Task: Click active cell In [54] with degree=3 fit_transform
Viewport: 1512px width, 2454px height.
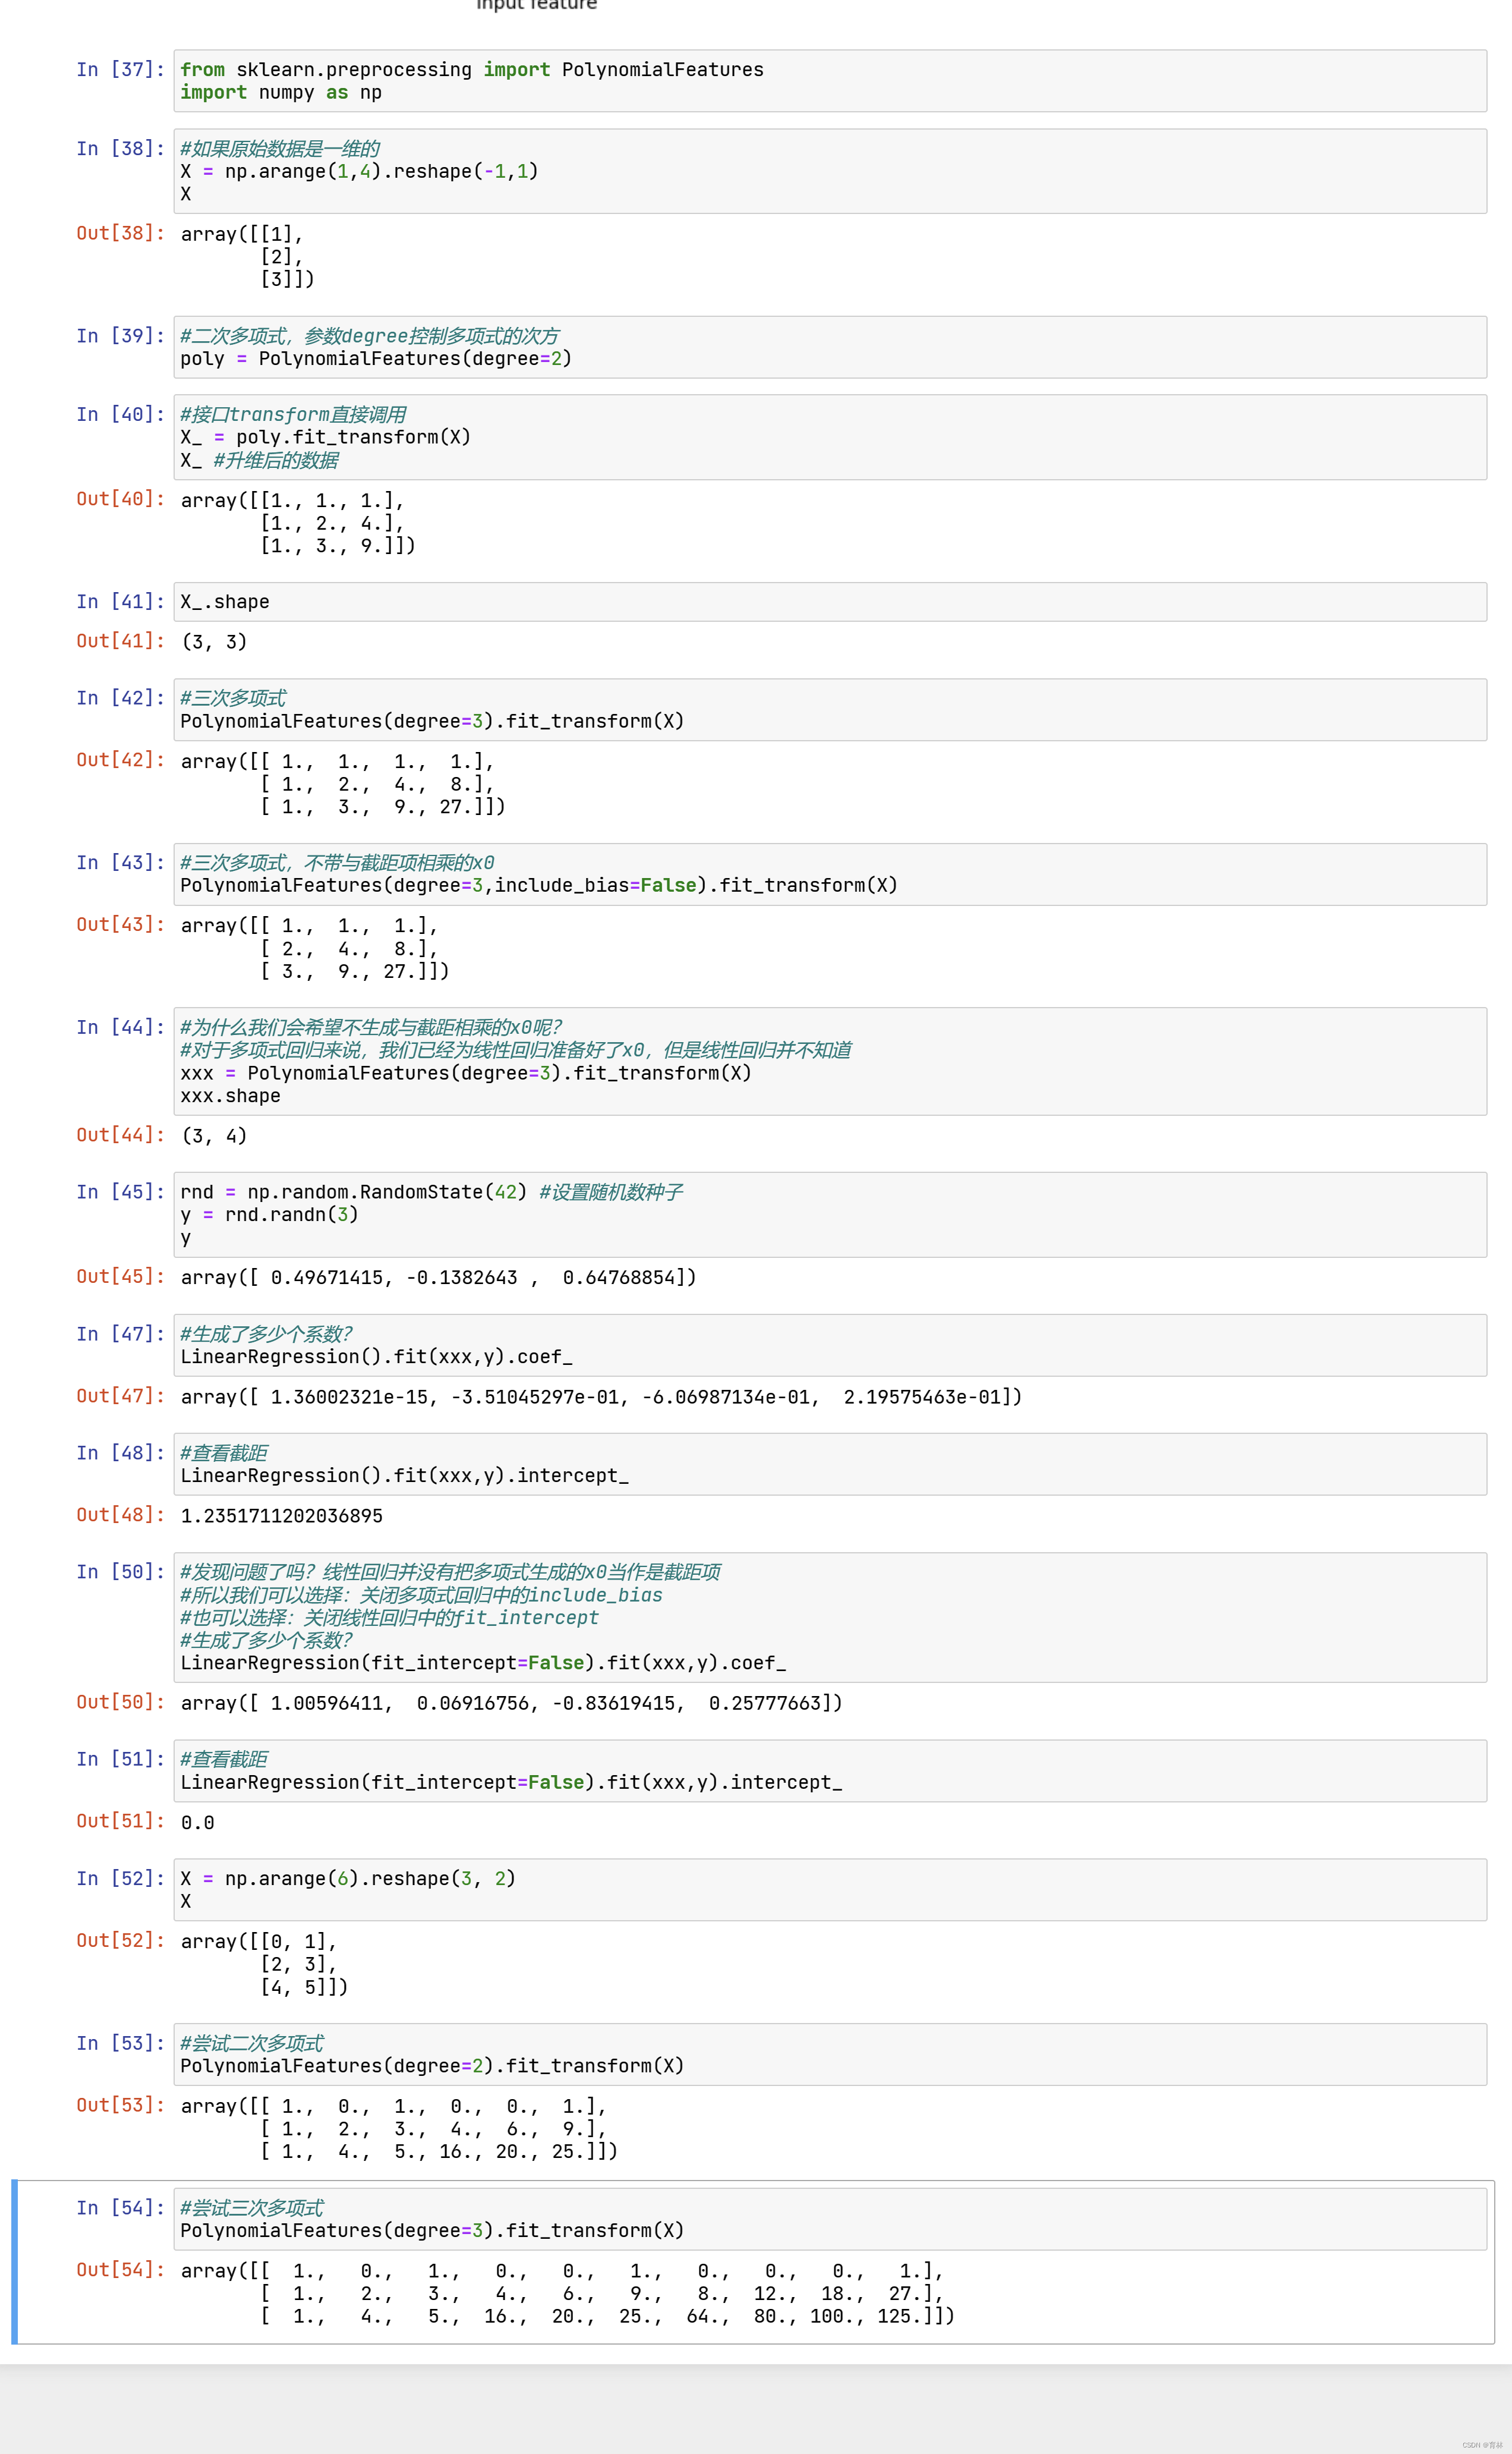Action: (x=830, y=2219)
